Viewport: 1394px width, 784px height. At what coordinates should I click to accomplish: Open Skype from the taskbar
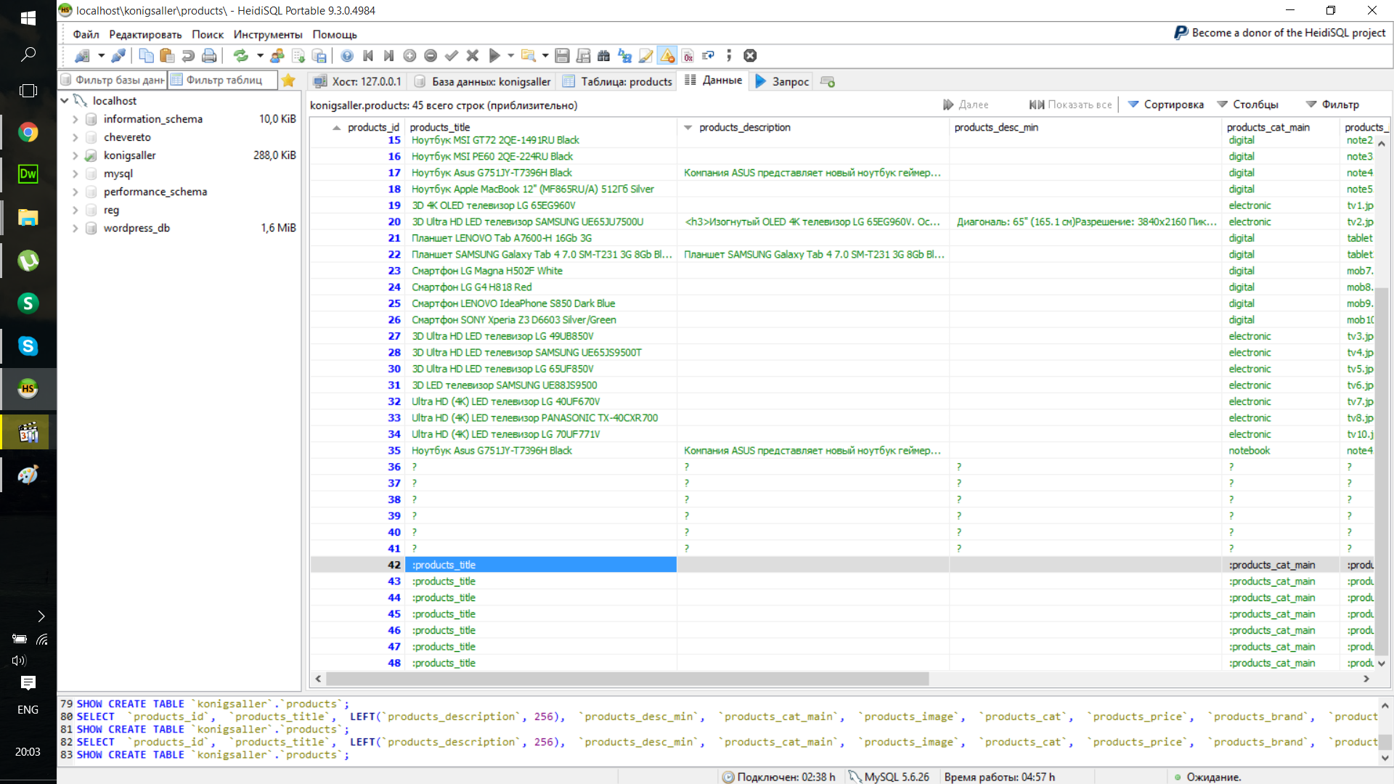tap(28, 346)
